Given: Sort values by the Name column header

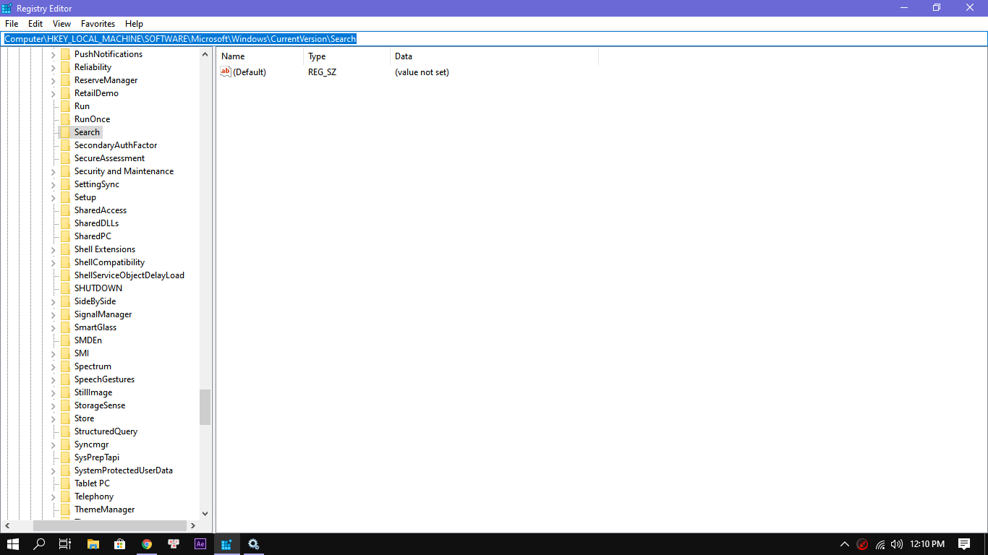Looking at the screenshot, I should pyautogui.click(x=260, y=56).
